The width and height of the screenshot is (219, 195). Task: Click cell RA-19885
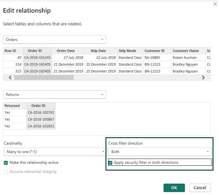(157, 58)
